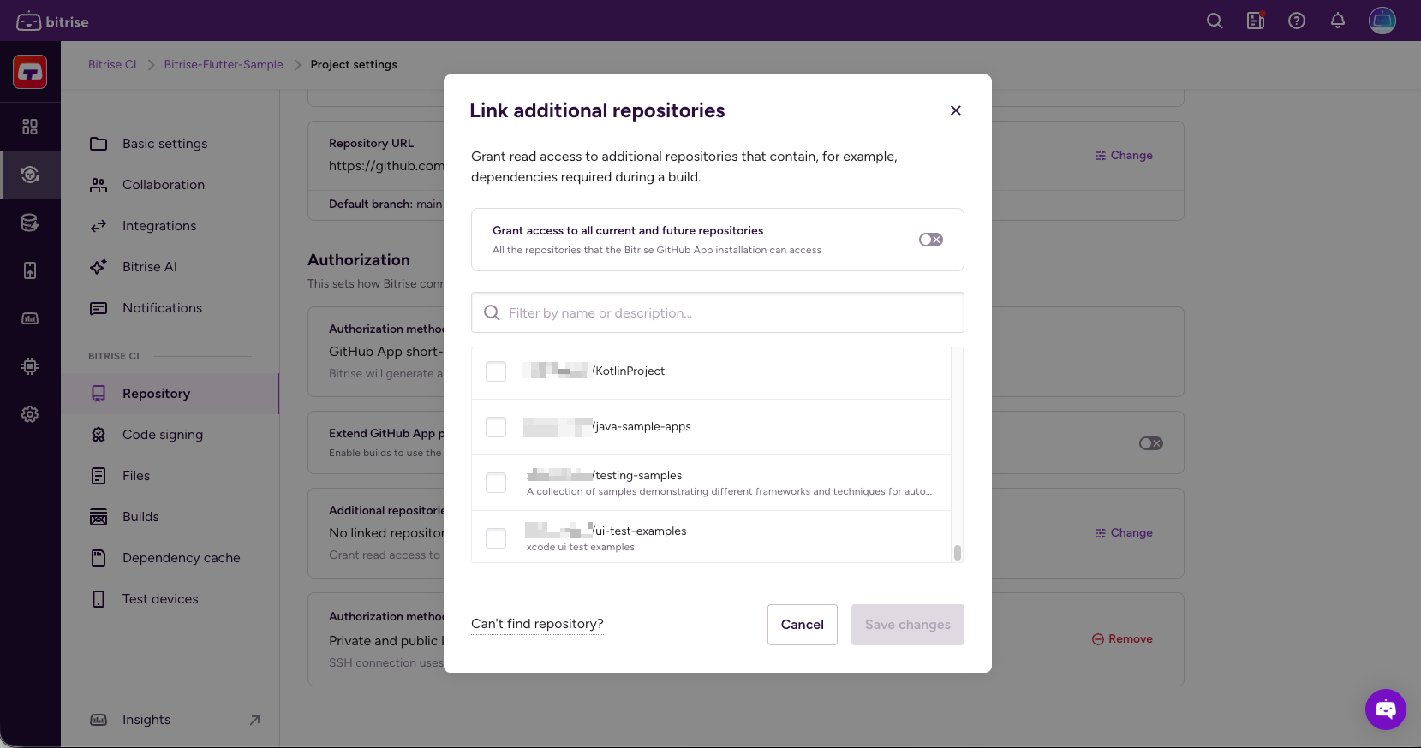
Task: Click the Cancel button
Action: (803, 625)
